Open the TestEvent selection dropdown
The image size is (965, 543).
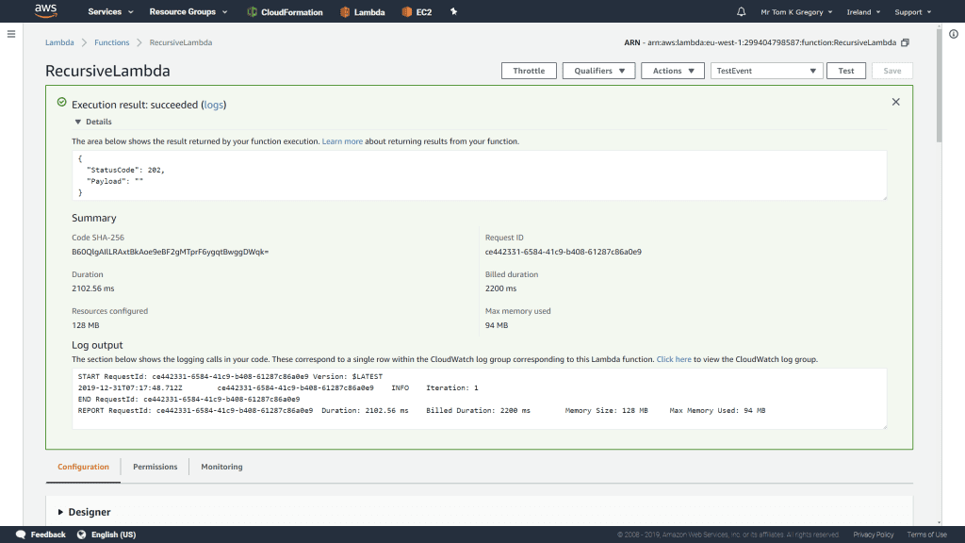766,71
